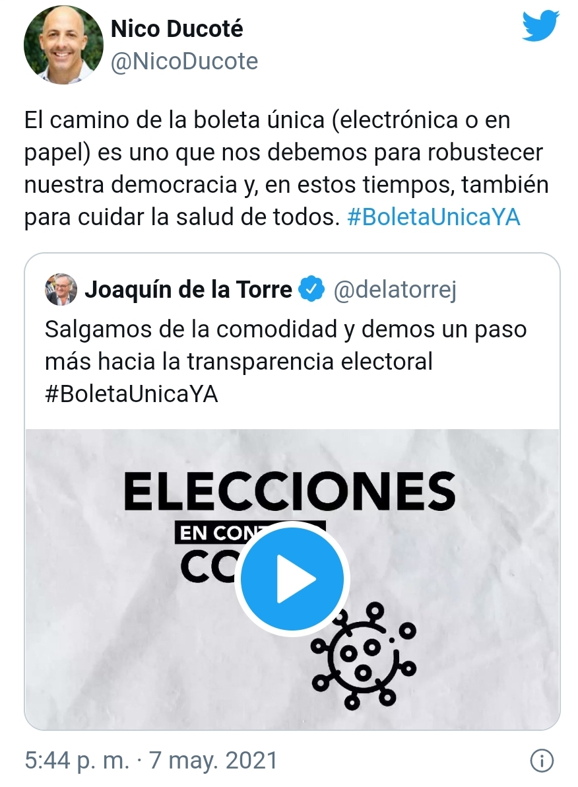Open the 5:44 p. m. timestamp

click(77, 760)
